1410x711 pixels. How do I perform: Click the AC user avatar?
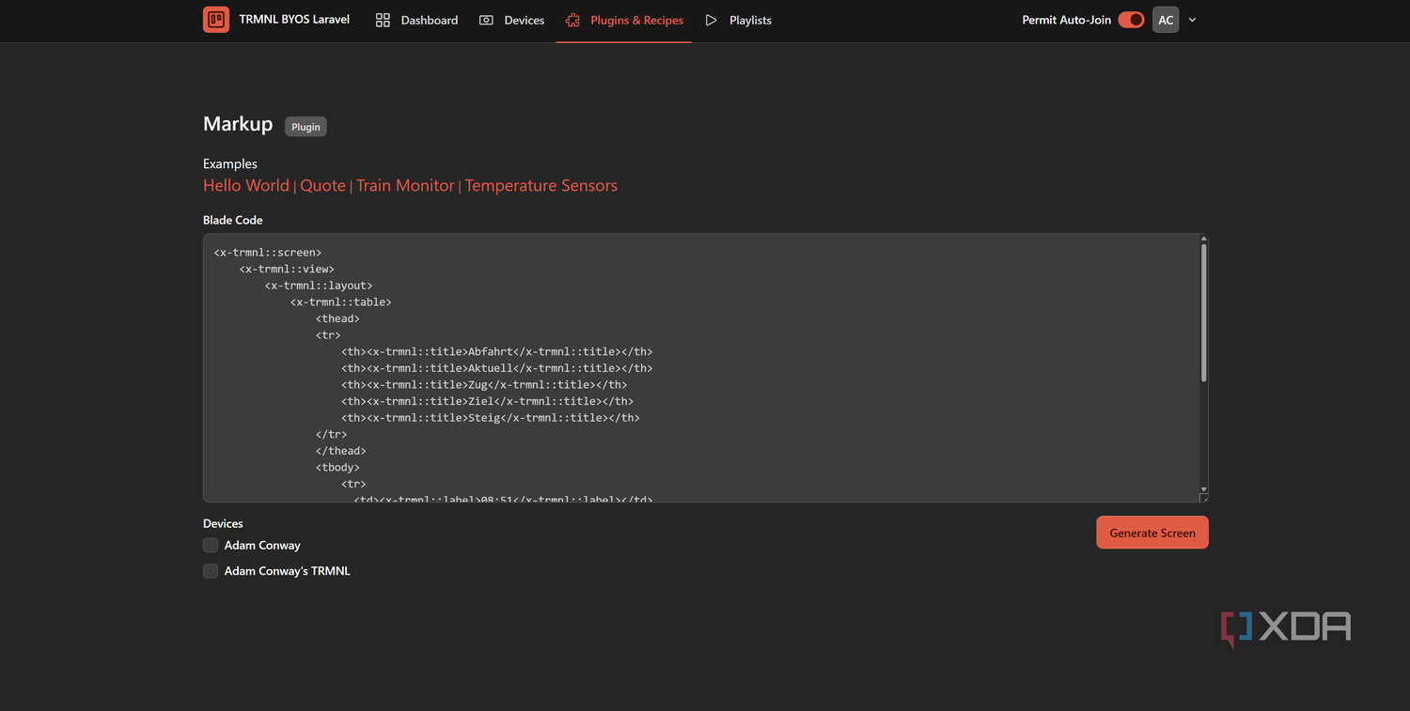1166,20
